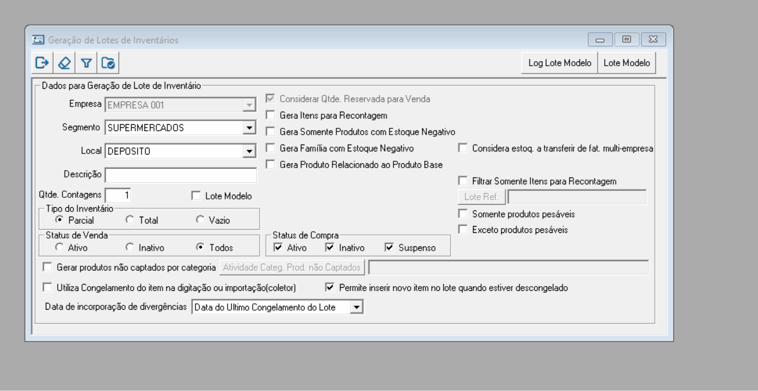Open the Empresa dropdown
Image resolution: width=758 pixels, height=391 pixels.
pyautogui.click(x=249, y=105)
